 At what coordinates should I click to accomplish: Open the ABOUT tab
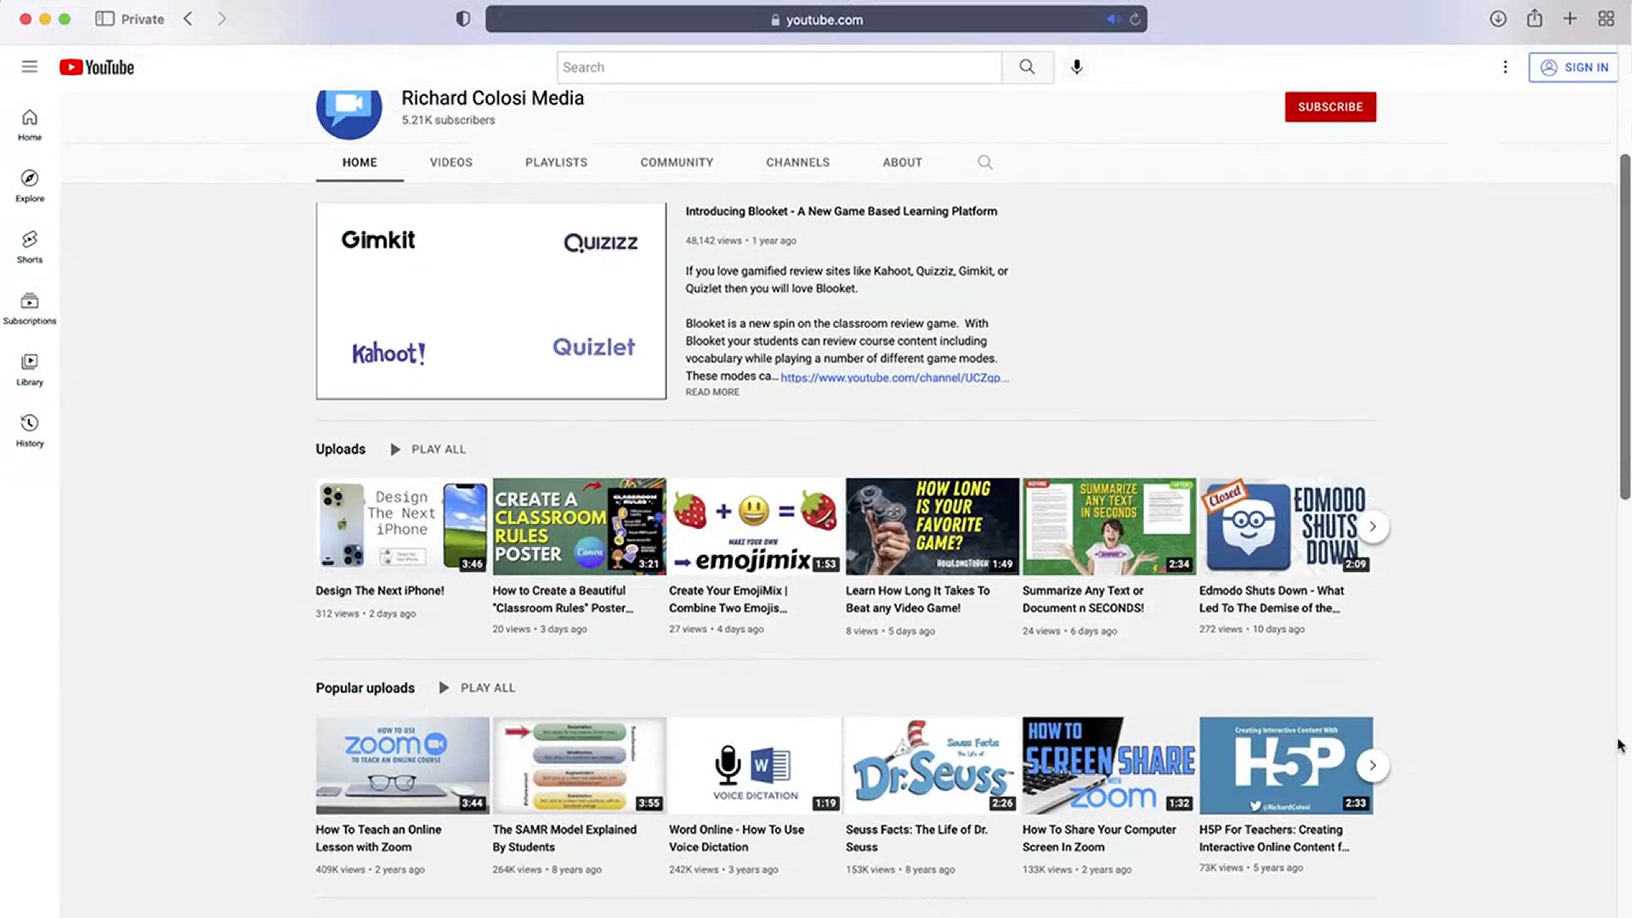903,162
